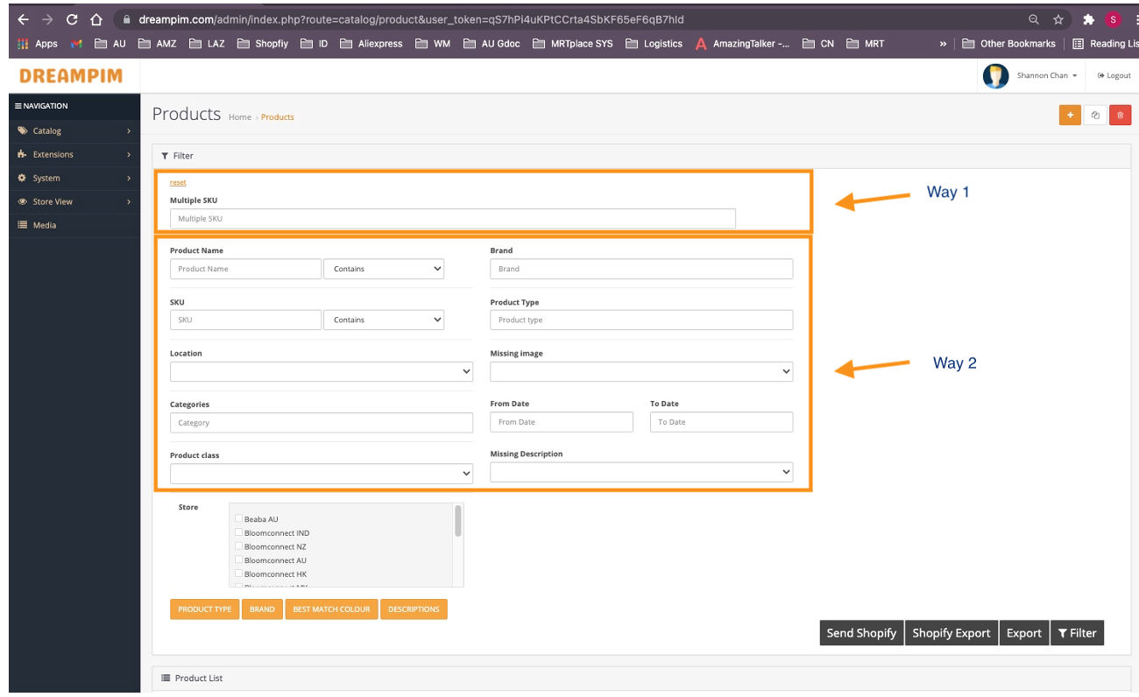Go to browser home icon
The width and height of the screenshot is (1139, 697).
96,19
